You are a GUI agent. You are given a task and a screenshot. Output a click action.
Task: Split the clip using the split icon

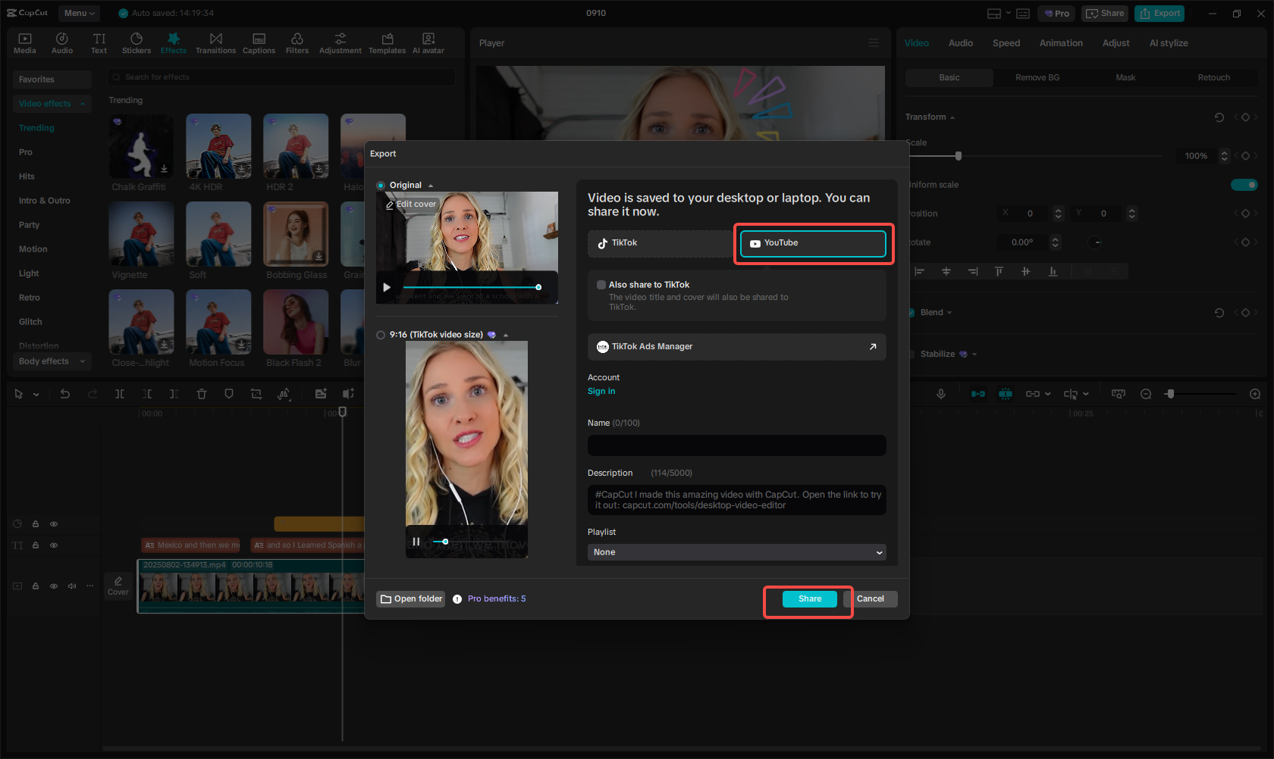[118, 394]
